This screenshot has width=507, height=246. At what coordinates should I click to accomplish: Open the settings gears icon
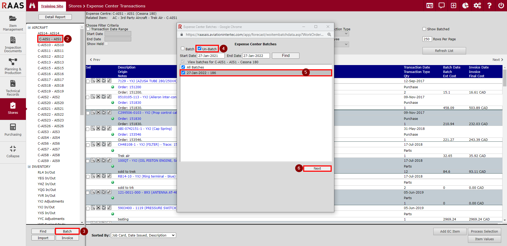coord(477,6)
